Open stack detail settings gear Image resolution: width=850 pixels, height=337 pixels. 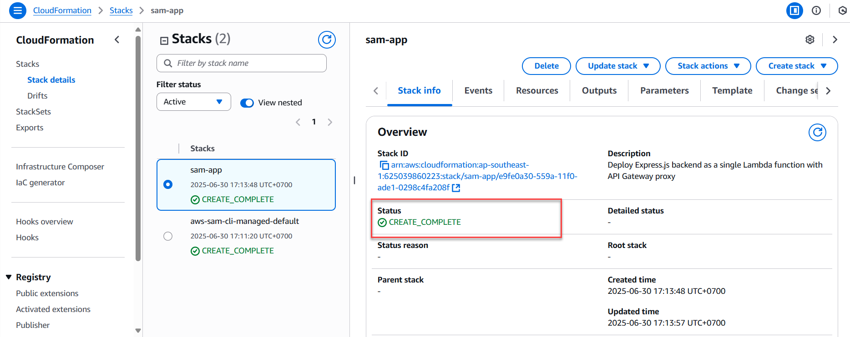810,40
